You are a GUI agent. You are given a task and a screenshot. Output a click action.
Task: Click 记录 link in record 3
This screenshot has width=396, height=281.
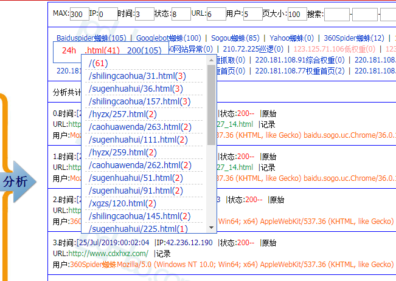(x=163, y=254)
